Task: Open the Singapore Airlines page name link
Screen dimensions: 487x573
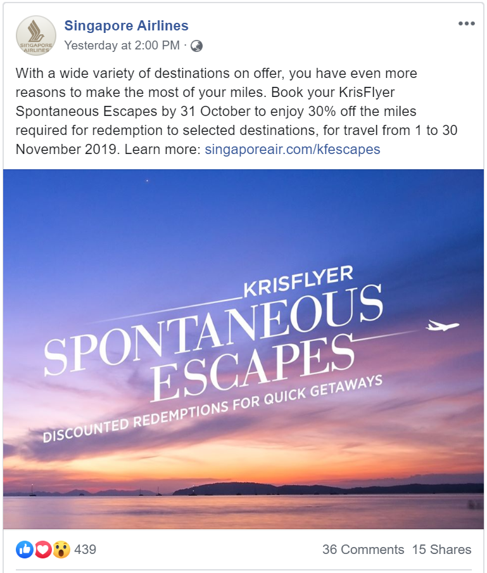Action: tap(126, 25)
